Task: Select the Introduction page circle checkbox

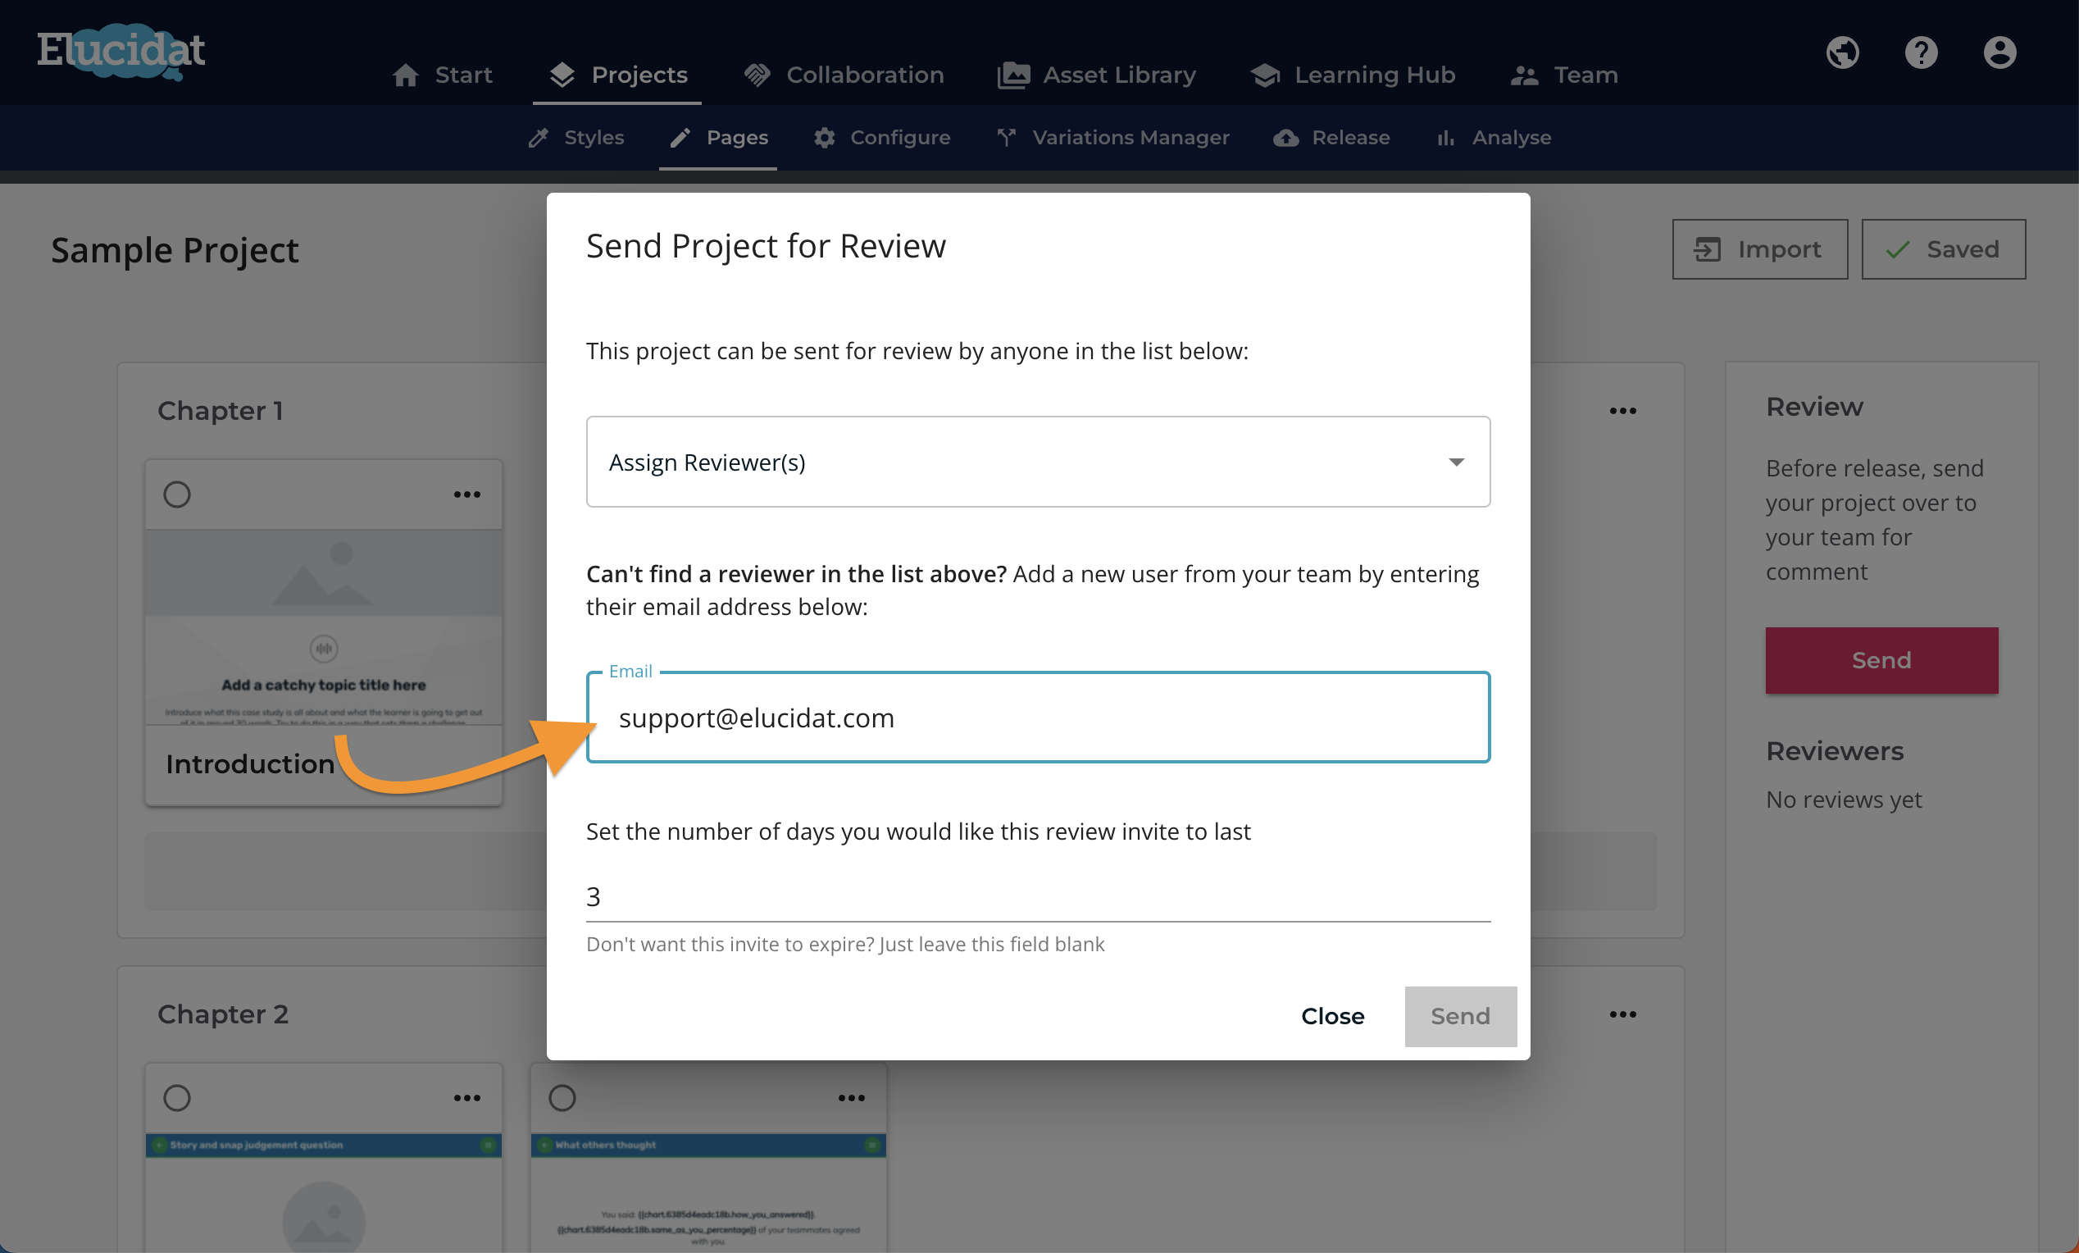Action: click(x=177, y=494)
